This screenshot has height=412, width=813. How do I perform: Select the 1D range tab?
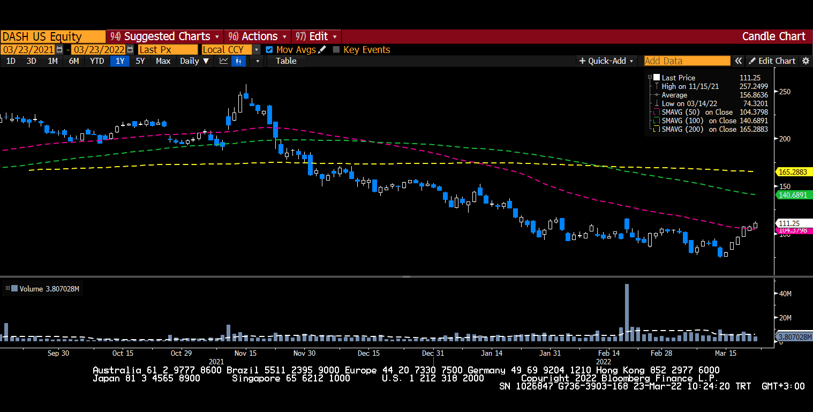pos(11,61)
